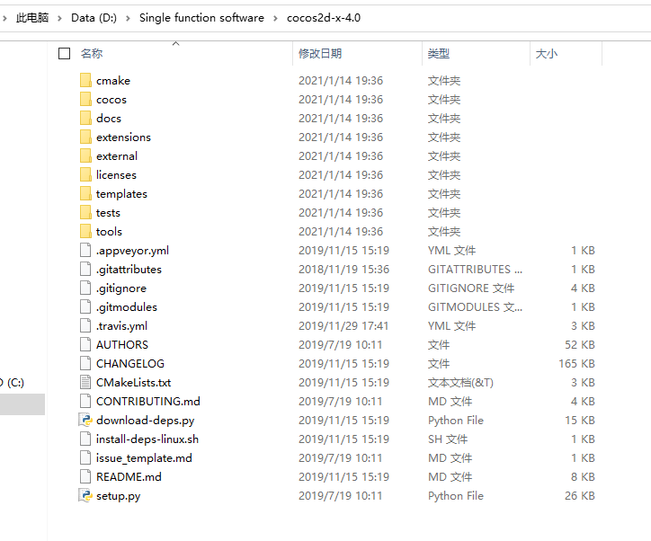Click the cocos folder icon

(x=85, y=99)
